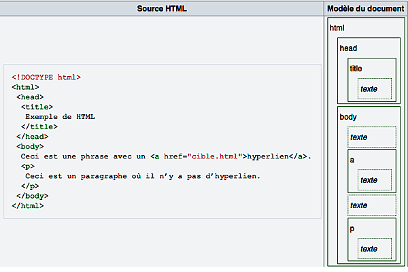
Task: Click the phrase "Ceci est une phrase avec un"
Action: coord(83,156)
